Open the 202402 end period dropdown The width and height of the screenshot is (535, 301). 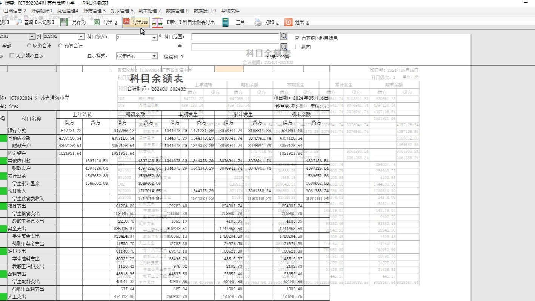tap(81, 37)
